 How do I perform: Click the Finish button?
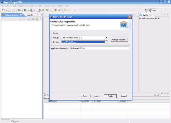point(110,96)
